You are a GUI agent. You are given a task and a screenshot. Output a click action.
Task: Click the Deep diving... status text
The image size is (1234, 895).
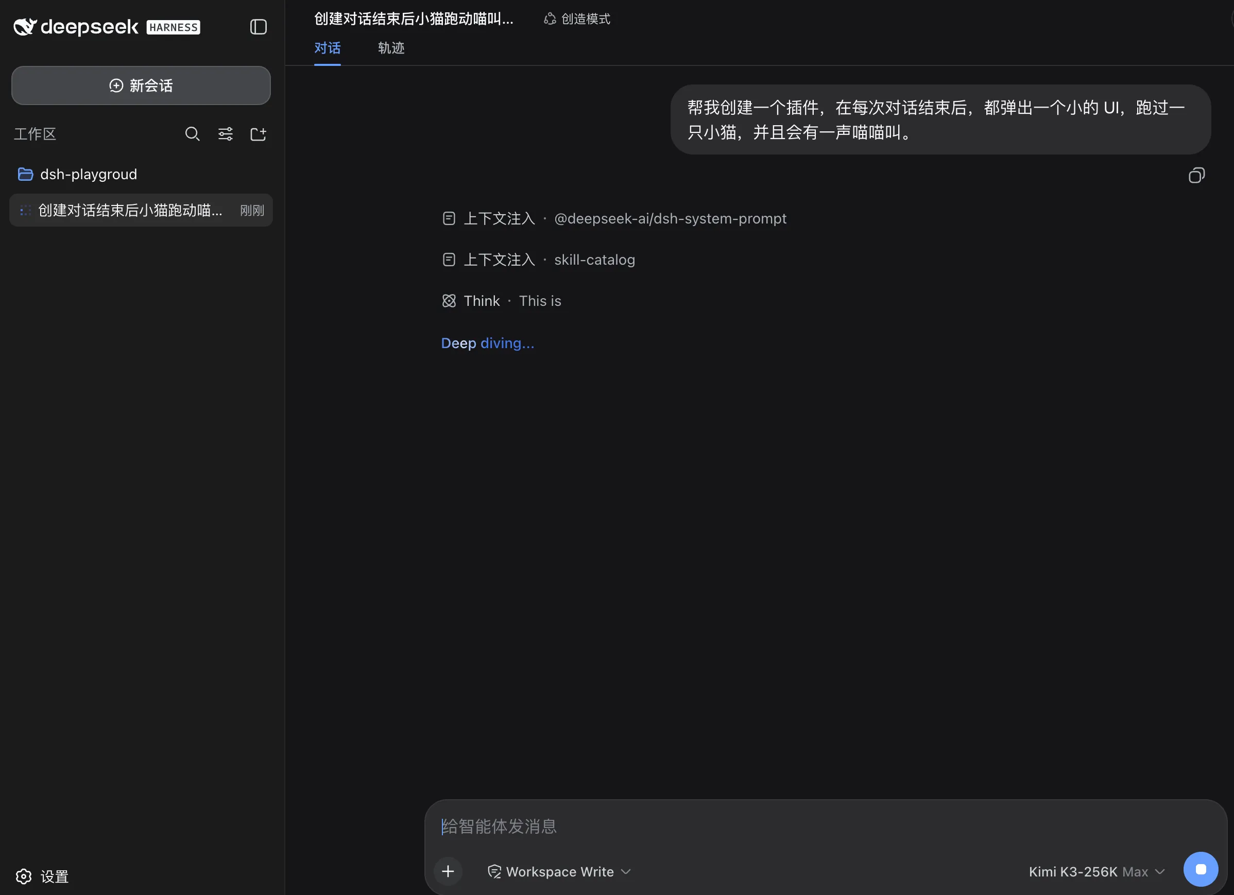tap(488, 343)
